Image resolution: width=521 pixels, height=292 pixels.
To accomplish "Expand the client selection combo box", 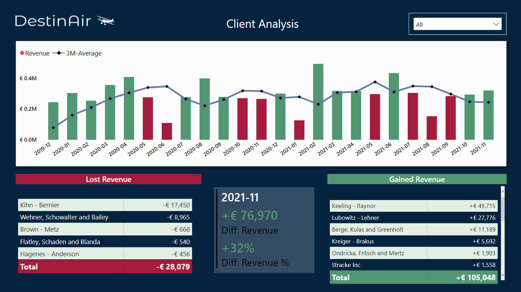I will click(x=457, y=24).
